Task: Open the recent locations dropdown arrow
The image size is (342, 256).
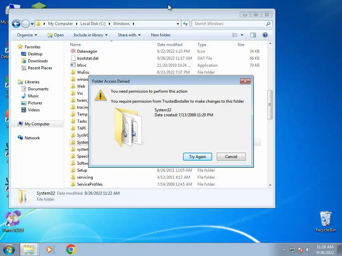Action: pos(32,24)
